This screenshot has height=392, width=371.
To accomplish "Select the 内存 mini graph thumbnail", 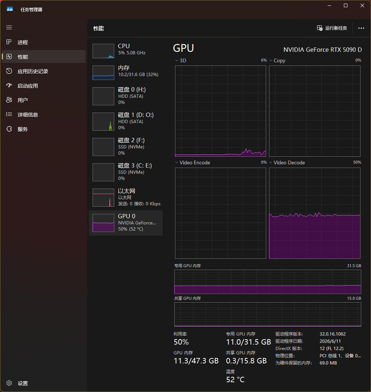I will pos(103,73).
